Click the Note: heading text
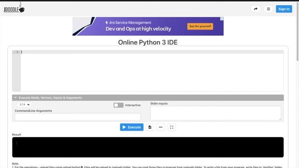 pyautogui.click(x=15, y=163)
